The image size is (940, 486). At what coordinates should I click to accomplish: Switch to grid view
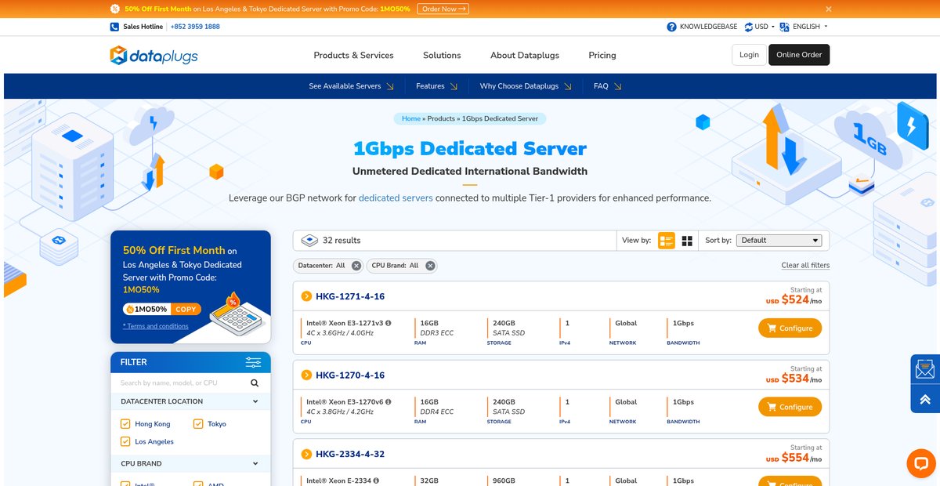tap(687, 241)
